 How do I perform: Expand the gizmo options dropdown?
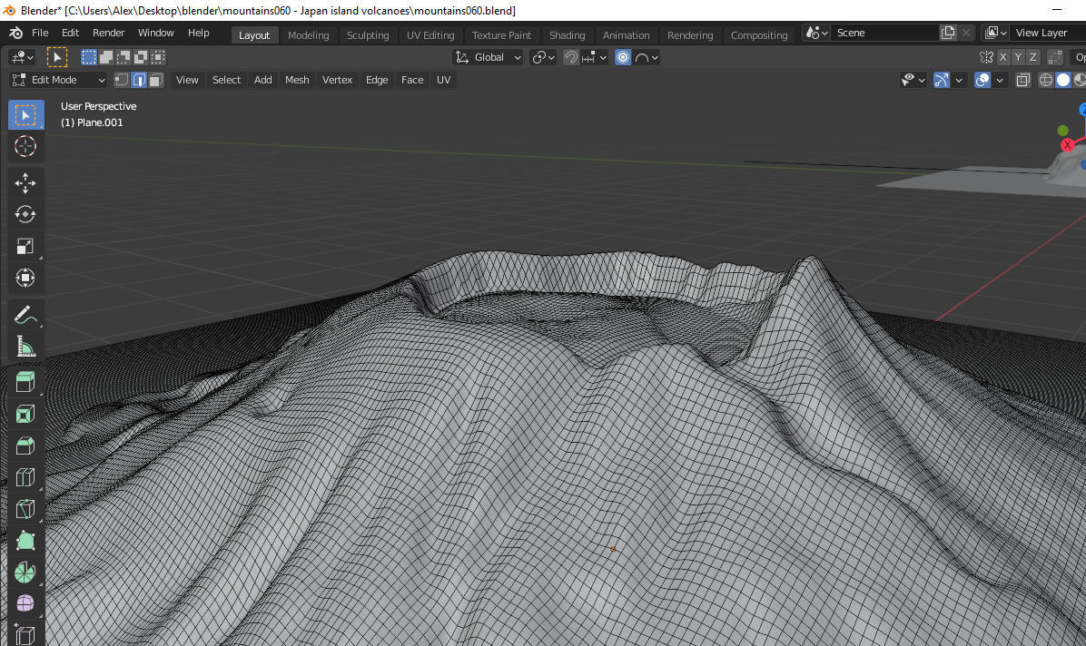959,81
